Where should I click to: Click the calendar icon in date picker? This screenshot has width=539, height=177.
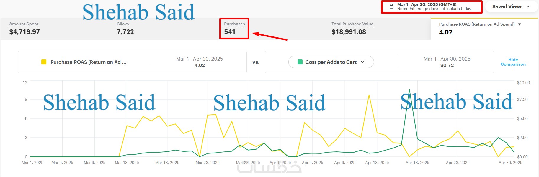click(x=391, y=7)
